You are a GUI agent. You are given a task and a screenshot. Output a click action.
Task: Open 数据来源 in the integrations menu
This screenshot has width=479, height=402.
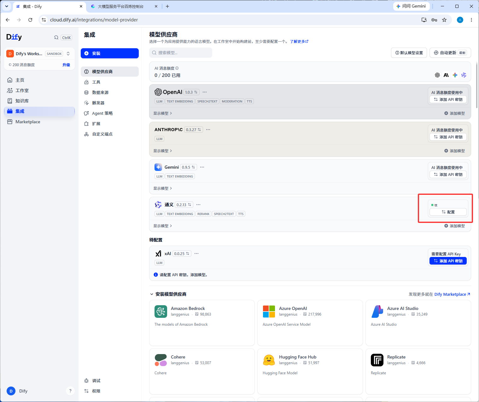110,92
